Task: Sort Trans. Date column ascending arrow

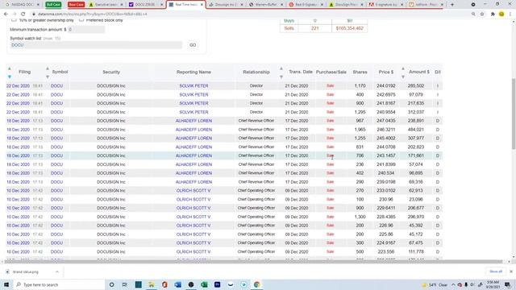Action: pos(281,68)
